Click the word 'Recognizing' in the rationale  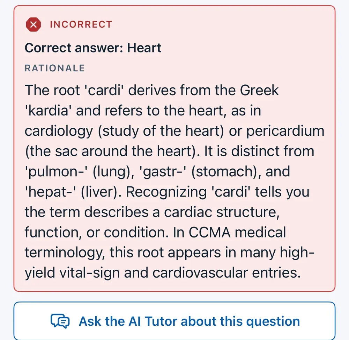(166, 192)
